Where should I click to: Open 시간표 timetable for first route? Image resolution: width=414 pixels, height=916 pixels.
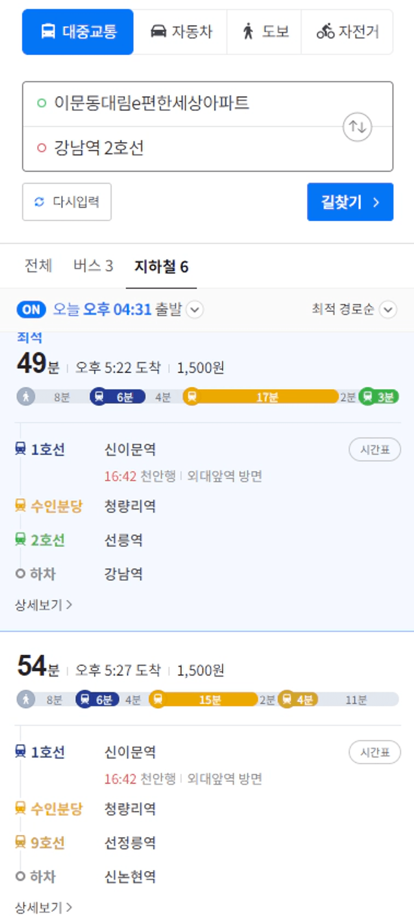pos(374,449)
